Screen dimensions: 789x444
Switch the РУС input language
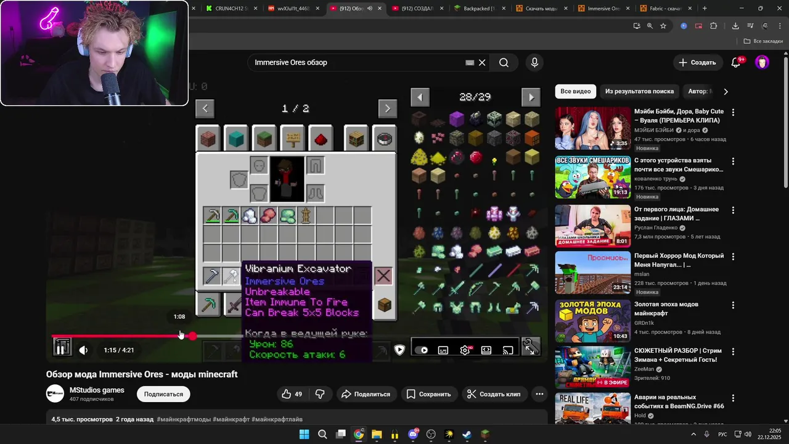pyautogui.click(x=722, y=434)
